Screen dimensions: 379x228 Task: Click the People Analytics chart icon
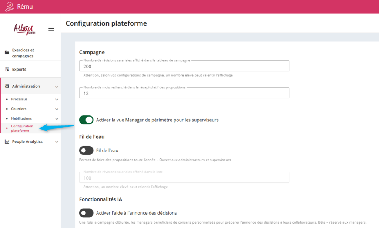7,142
